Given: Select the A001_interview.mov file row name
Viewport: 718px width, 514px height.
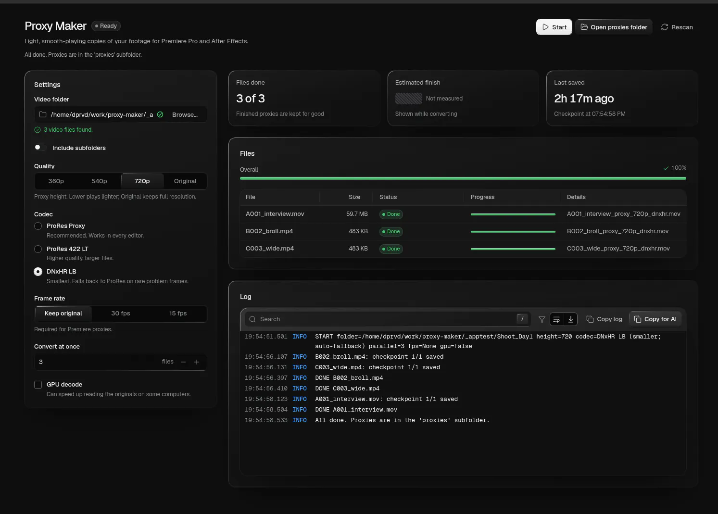Looking at the screenshot, I should (x=275, y=214).
